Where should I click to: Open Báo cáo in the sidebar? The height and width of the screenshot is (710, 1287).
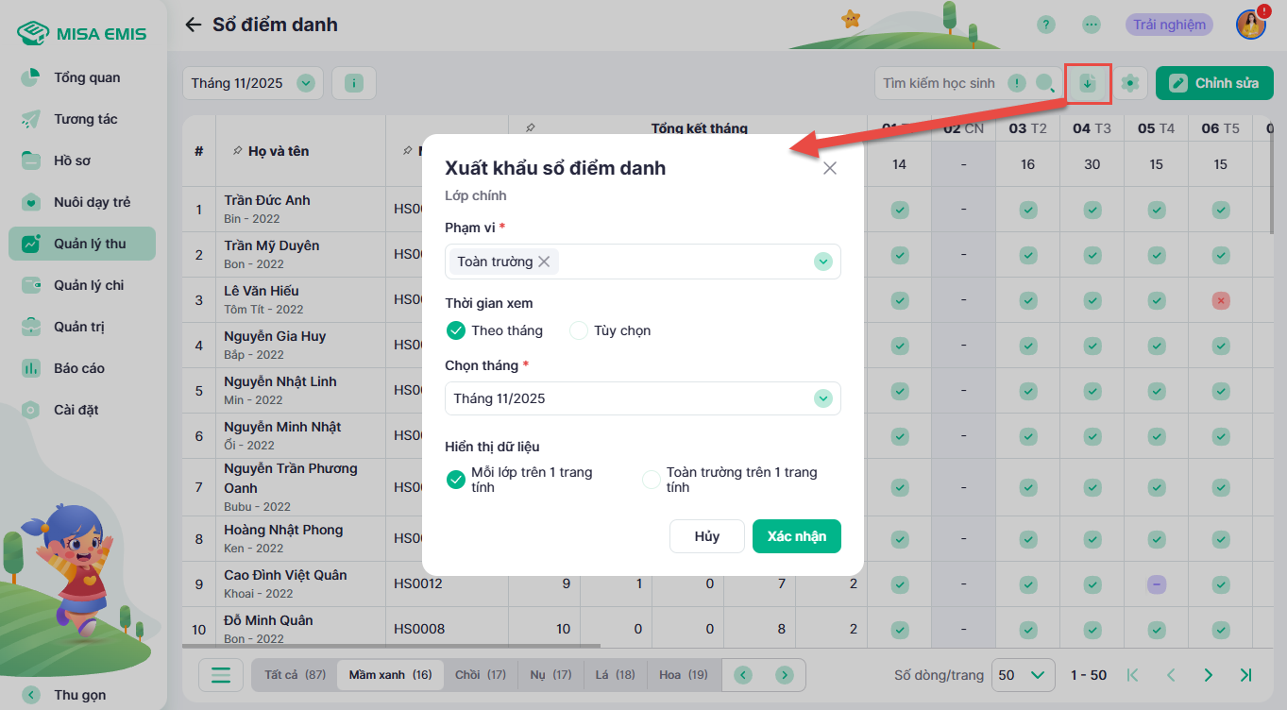coord(79,368)
